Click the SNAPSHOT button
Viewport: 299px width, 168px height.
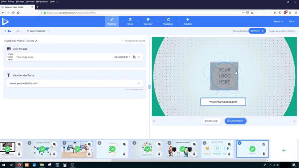click(x=235, y=121)
